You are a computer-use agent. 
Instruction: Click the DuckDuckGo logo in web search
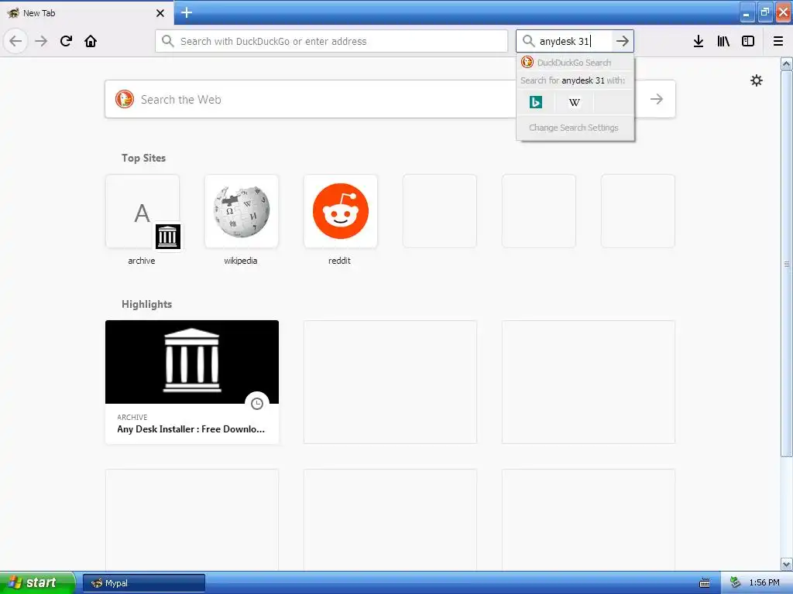coord(125,99)
